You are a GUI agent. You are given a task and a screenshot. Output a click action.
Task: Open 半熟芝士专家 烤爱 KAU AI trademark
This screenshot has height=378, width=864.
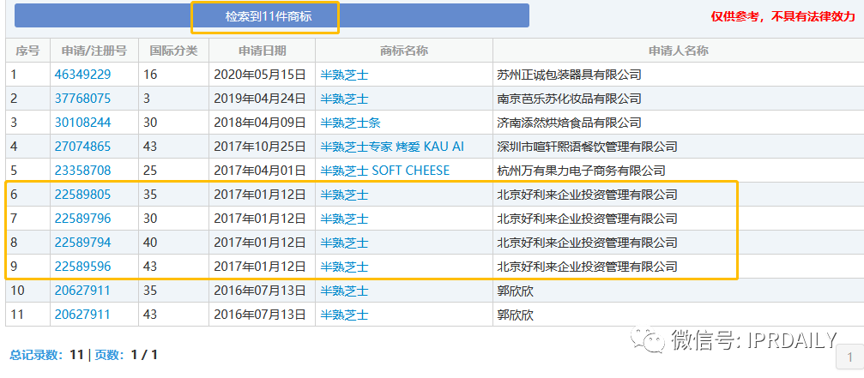392,147
